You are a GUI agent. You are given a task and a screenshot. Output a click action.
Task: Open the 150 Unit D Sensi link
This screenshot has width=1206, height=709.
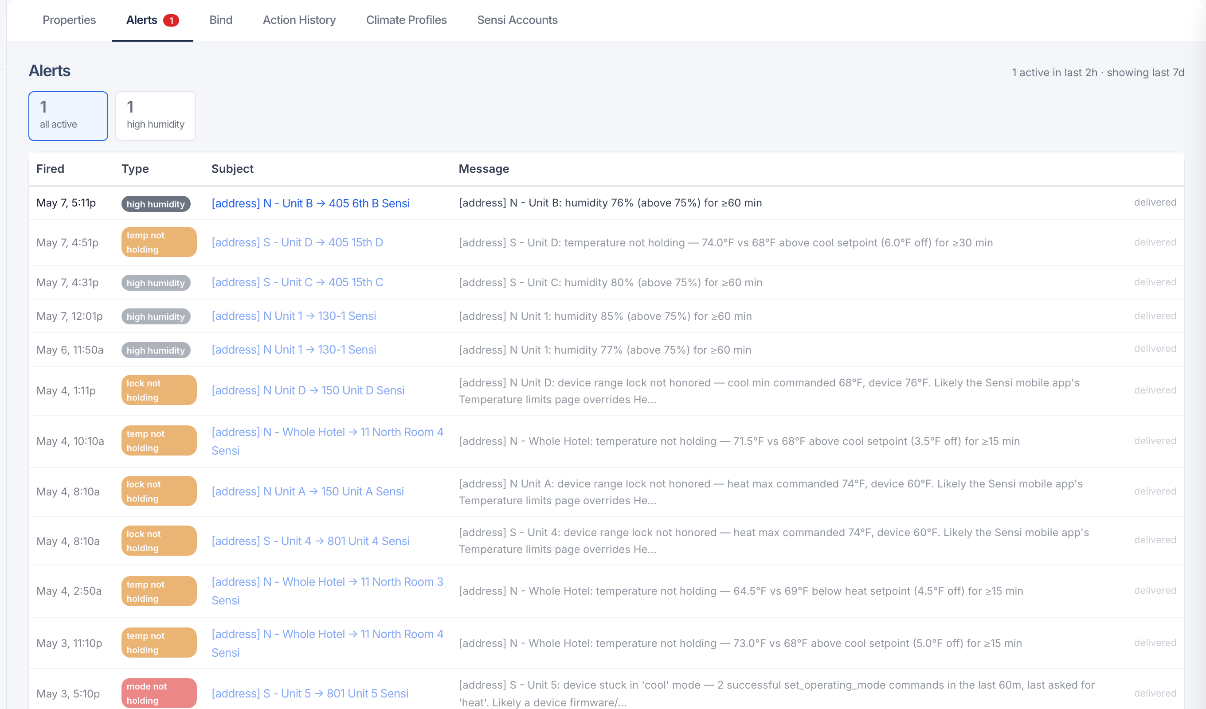pyautogui.click(x=308, y=390)
